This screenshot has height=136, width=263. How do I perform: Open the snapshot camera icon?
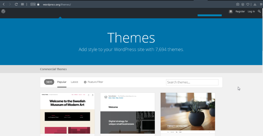238,4
